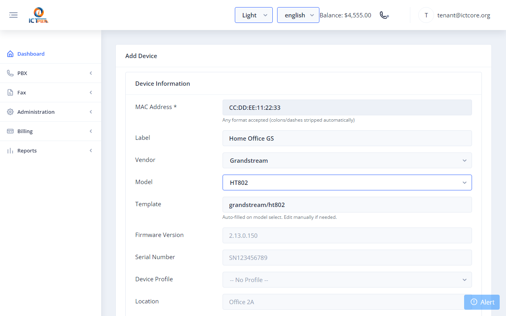
Task: Open the Fax sidebar menu
Action: tap(51, 92)
